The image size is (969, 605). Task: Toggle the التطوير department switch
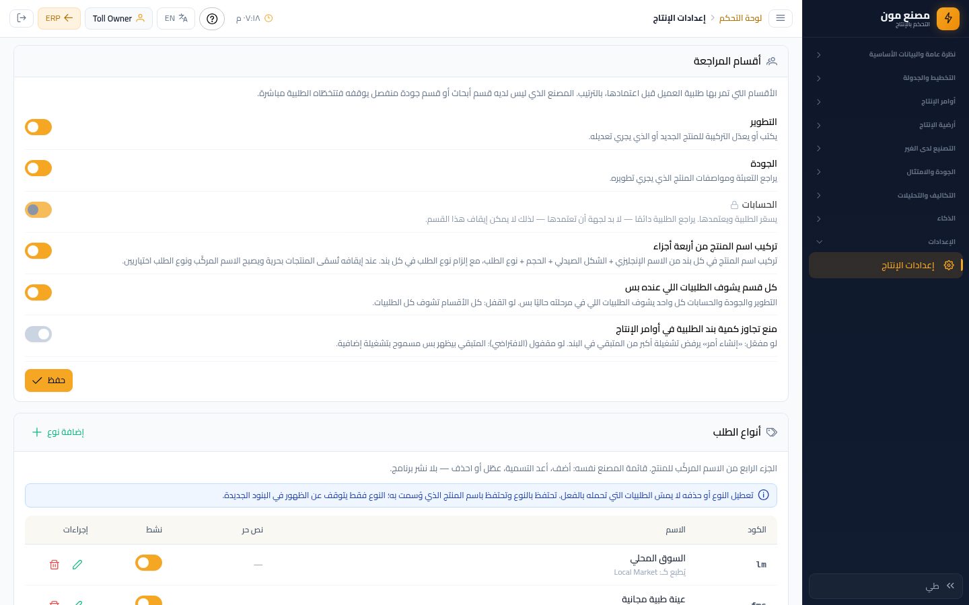pyautogui.click(x=38, y=127)
